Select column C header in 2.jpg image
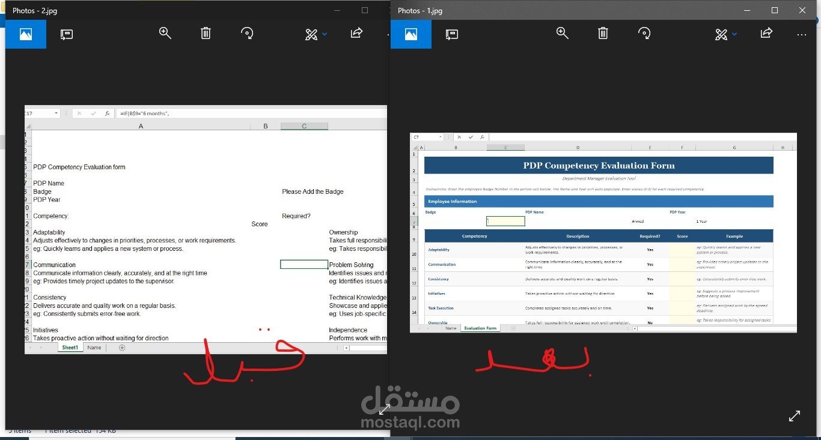821x440 pixels. tap(304, 126)
